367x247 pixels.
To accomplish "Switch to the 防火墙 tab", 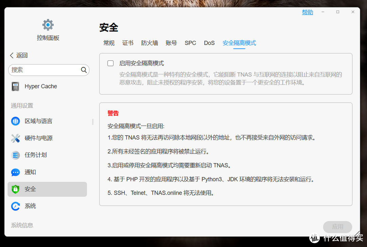I will tap(150, 43).
